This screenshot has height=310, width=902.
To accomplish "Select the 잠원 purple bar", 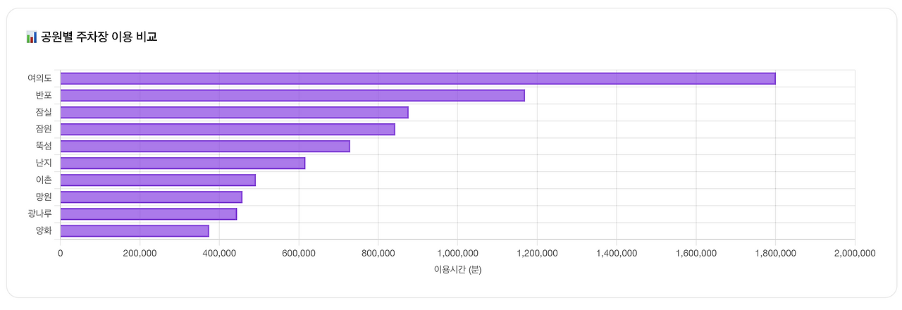I will tap(228, 129).
